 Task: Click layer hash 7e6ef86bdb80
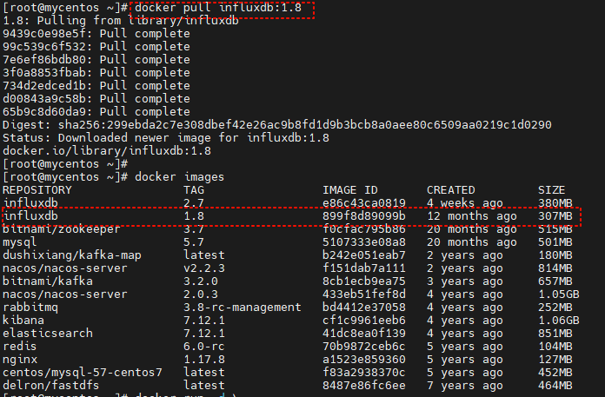44,60
